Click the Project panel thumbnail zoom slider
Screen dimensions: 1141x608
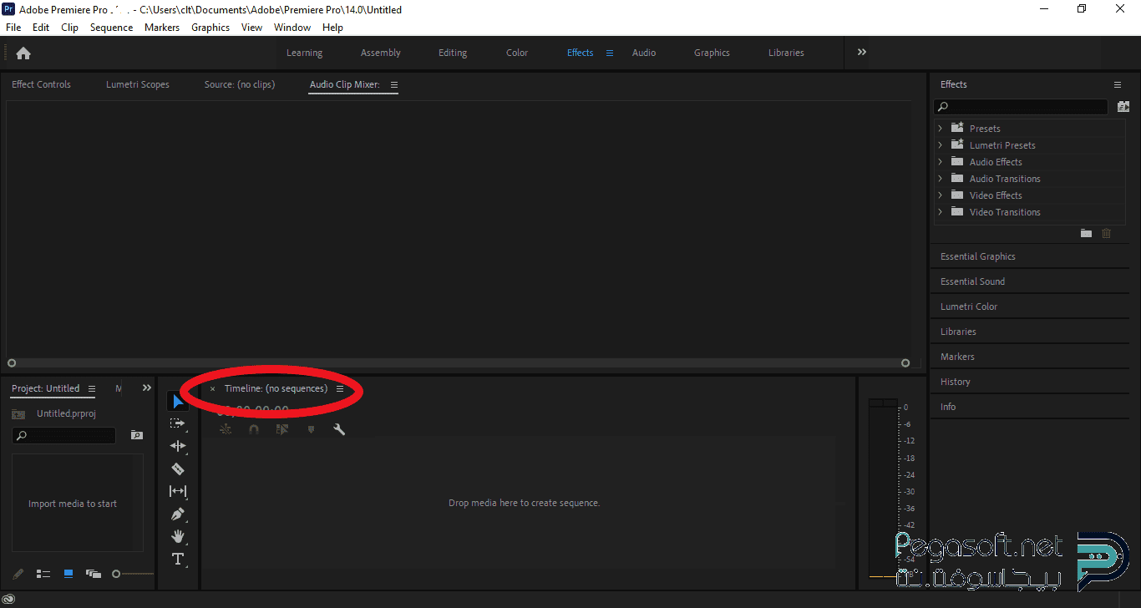(133, 574)
